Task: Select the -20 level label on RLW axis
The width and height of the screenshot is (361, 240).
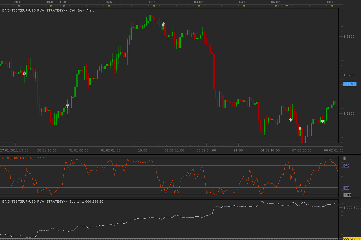Action: (x=346, y=166)
